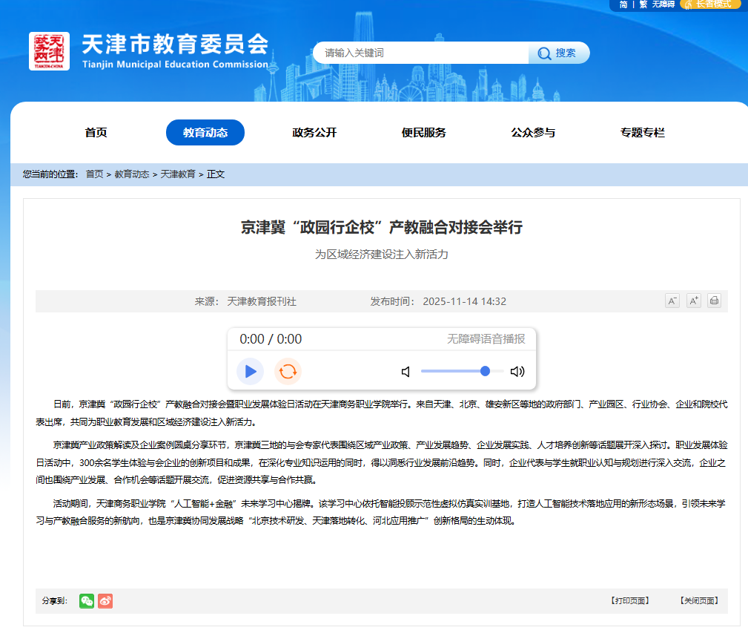Switch to Simplified Chinese (简)

[x=623, y=4]
